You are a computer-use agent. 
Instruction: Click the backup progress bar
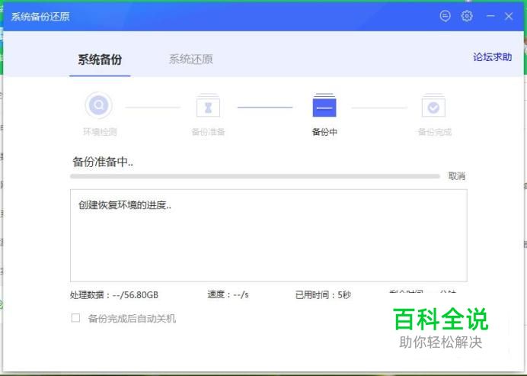(x=255, y=176)
